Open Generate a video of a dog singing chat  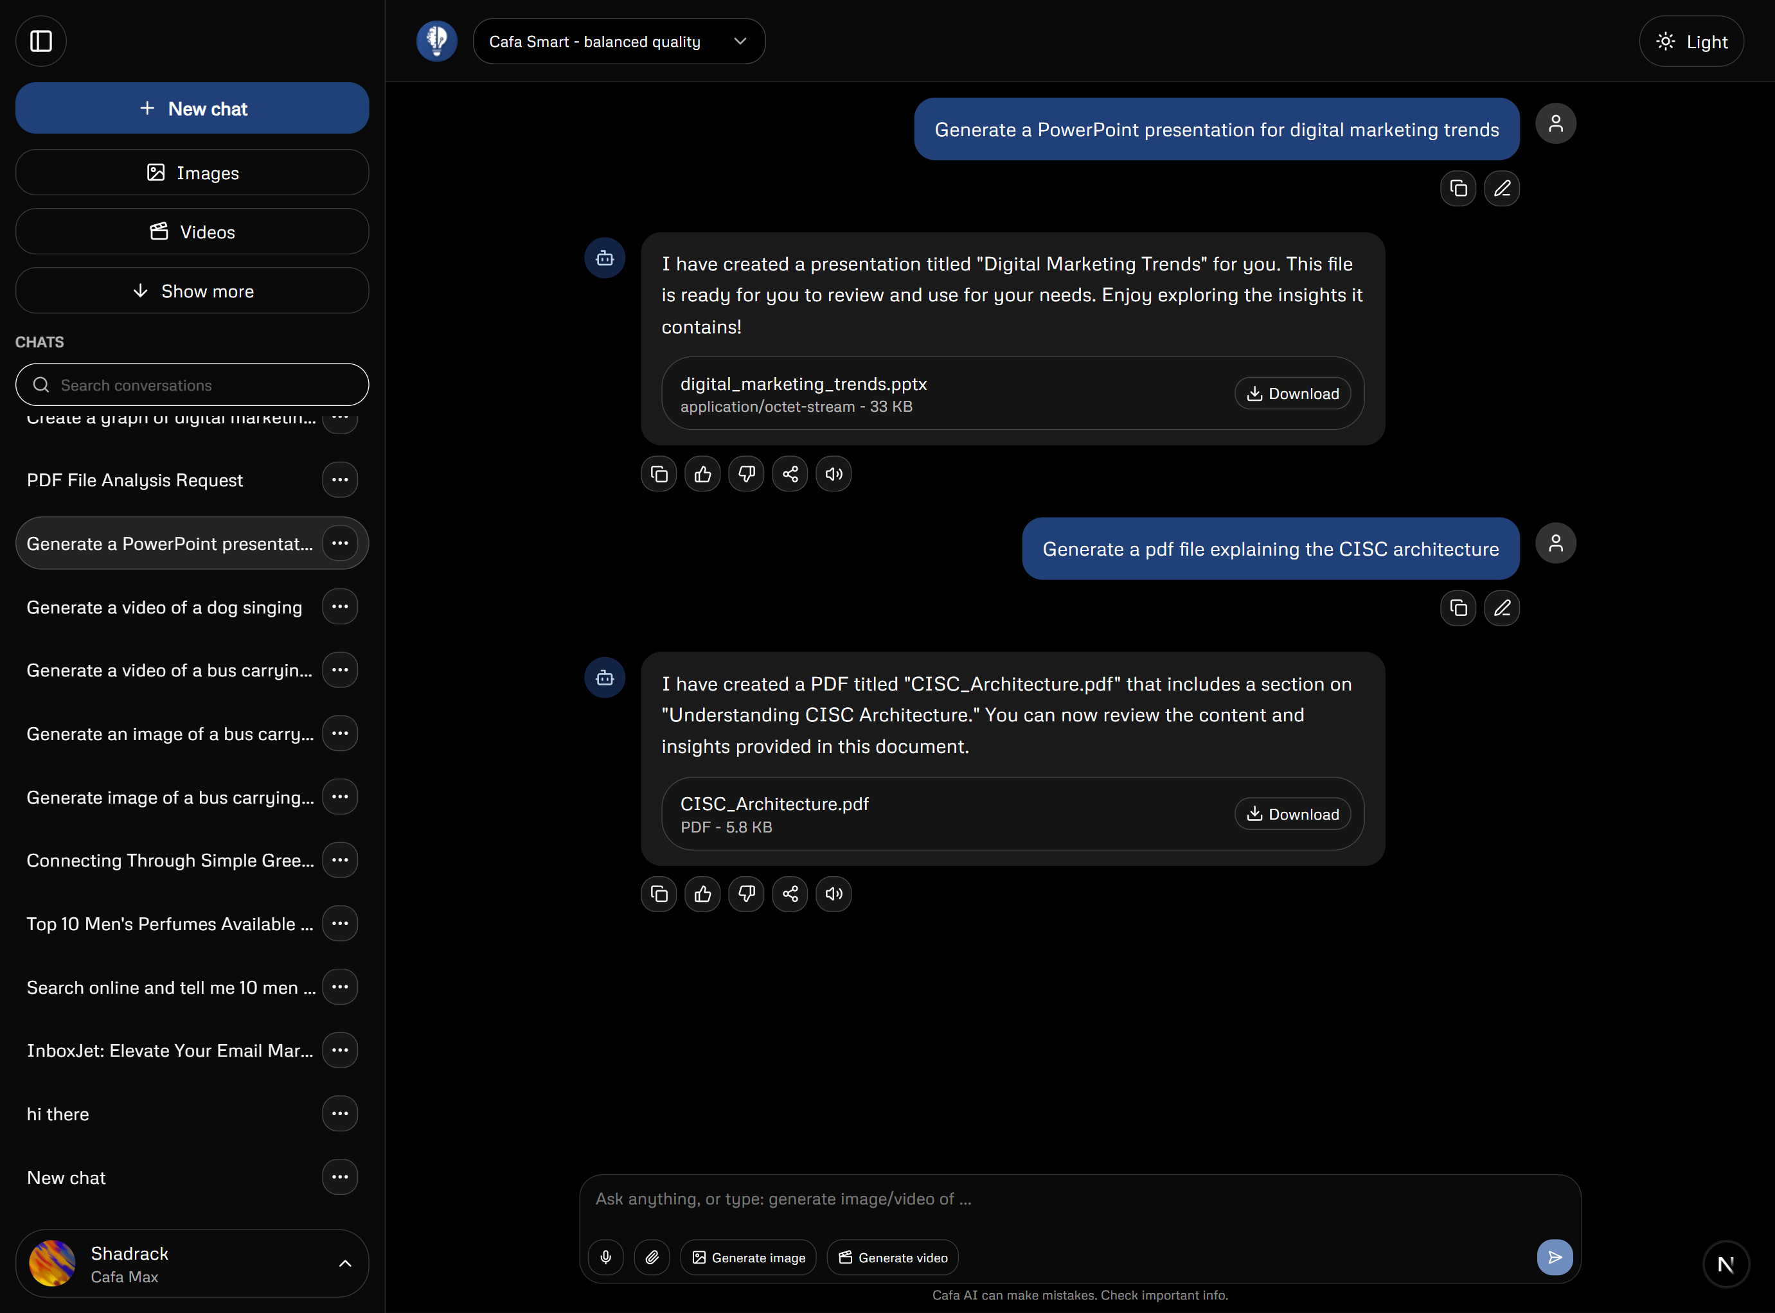[x=165, y=607]
